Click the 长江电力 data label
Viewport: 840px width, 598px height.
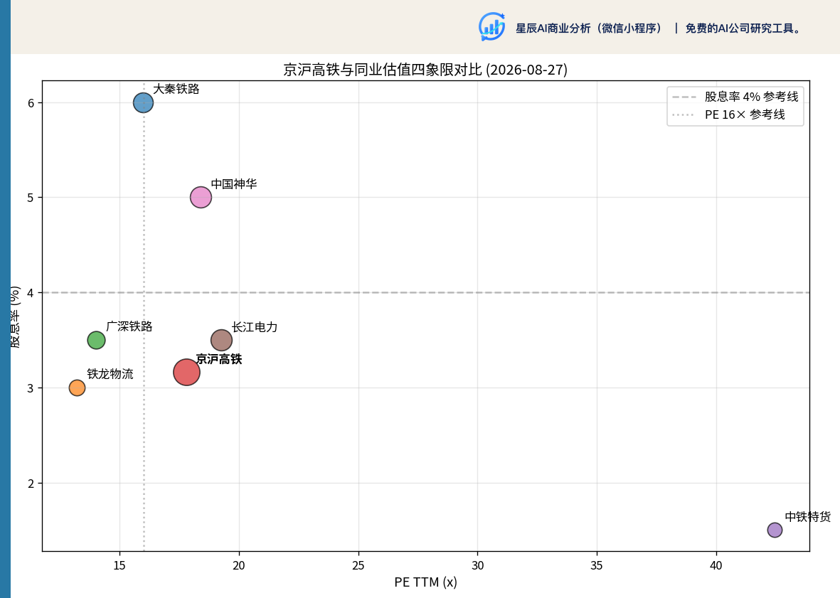(x=255, y=327)
